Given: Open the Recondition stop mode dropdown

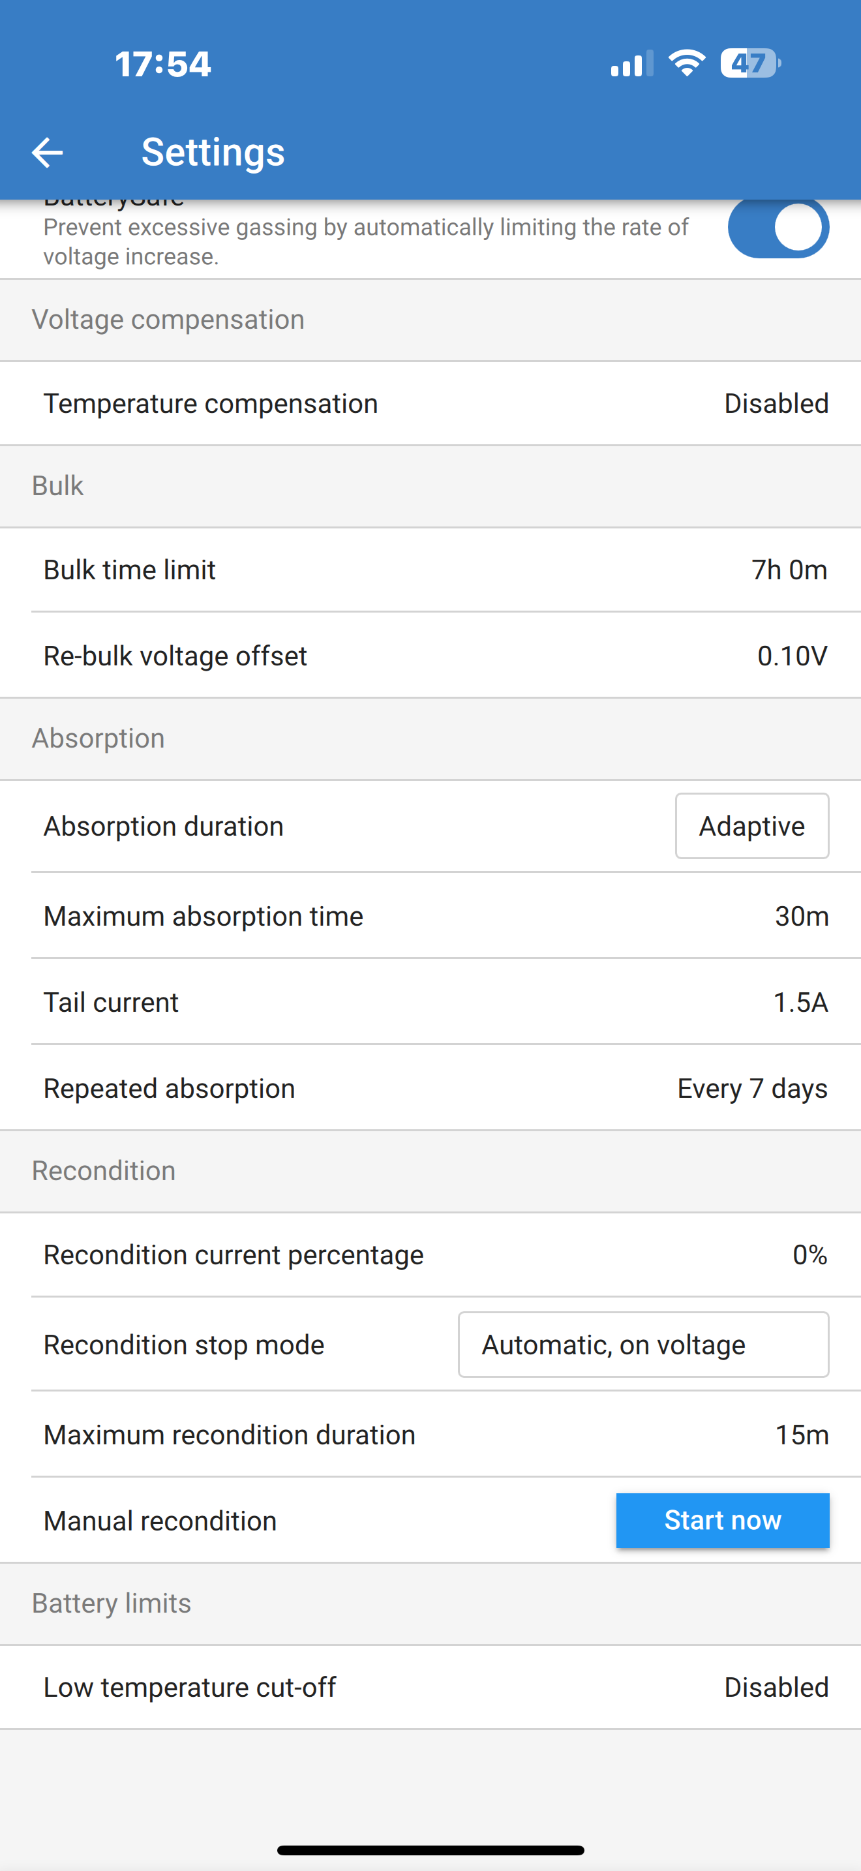Looking at the screenshot, I should 643,1345.
